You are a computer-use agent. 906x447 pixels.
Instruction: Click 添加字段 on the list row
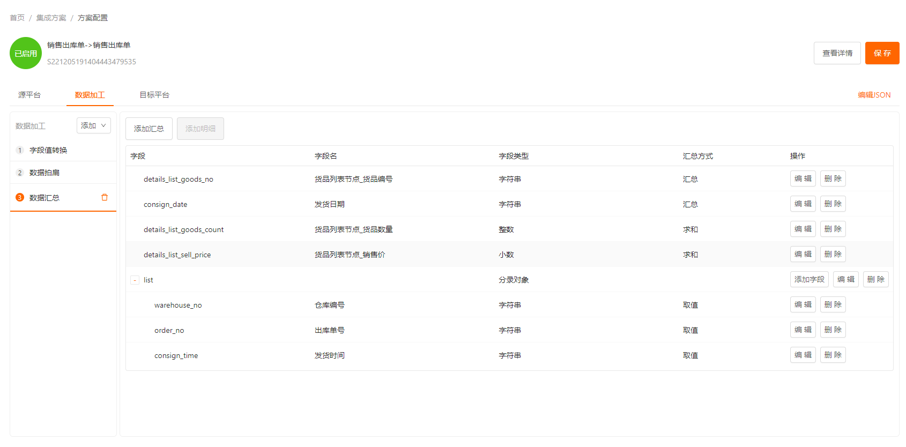coord(809,279)
